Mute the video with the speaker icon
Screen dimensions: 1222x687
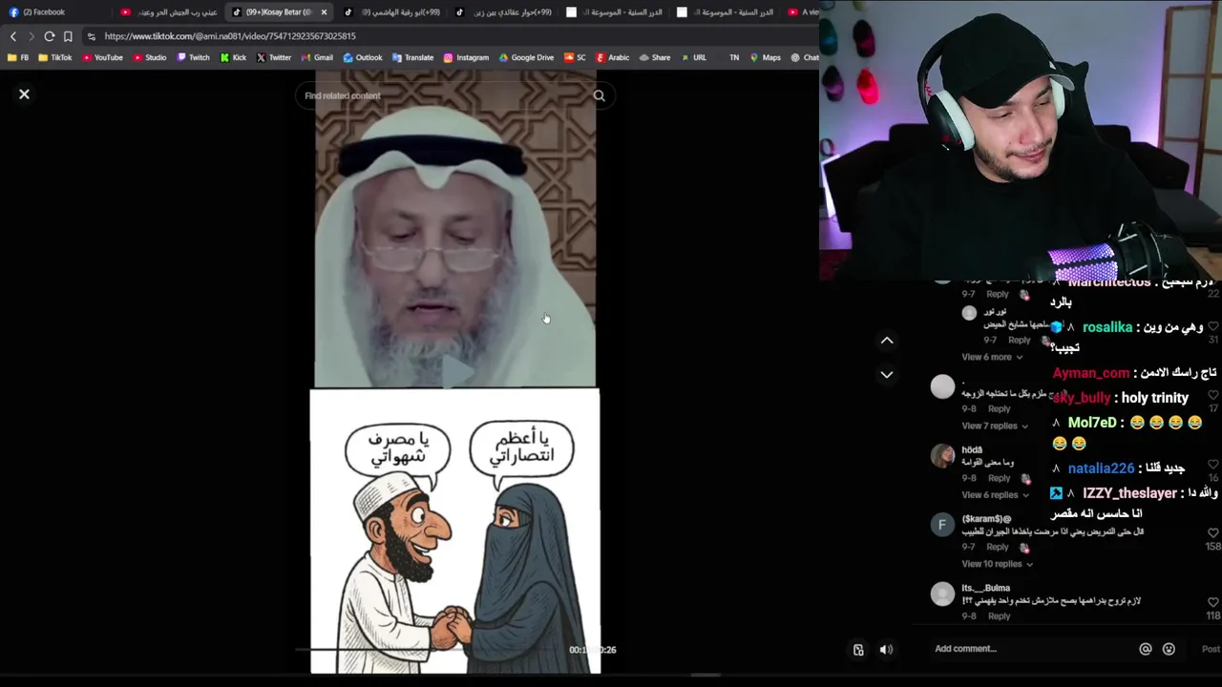(886, 650)
